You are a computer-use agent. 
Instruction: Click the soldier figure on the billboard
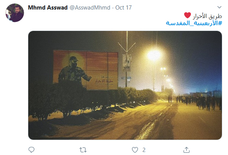tap(74, 71)
